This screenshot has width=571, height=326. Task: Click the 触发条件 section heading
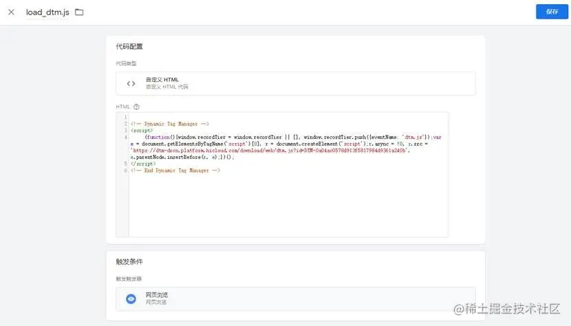coord(129,261)
